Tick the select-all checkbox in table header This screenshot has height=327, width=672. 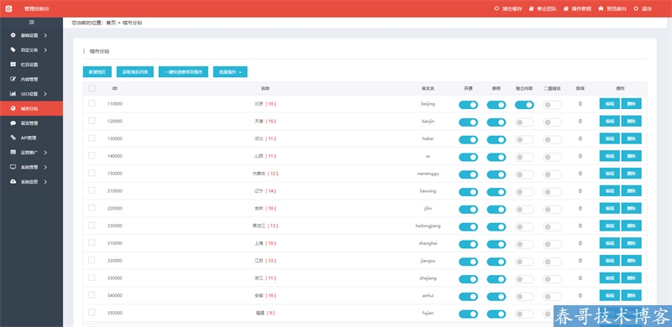coord(92,88)
